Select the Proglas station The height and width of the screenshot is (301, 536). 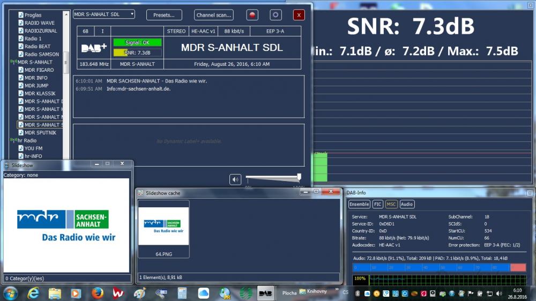click(33, 15)
